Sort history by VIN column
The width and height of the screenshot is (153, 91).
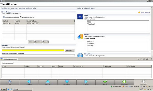click(13, 66)
